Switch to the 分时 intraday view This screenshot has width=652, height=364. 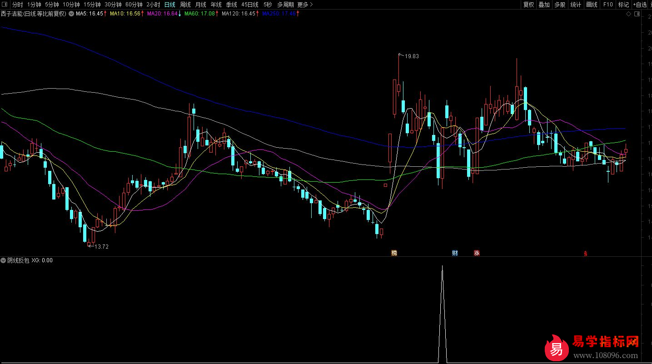click(x=17, y=5)
